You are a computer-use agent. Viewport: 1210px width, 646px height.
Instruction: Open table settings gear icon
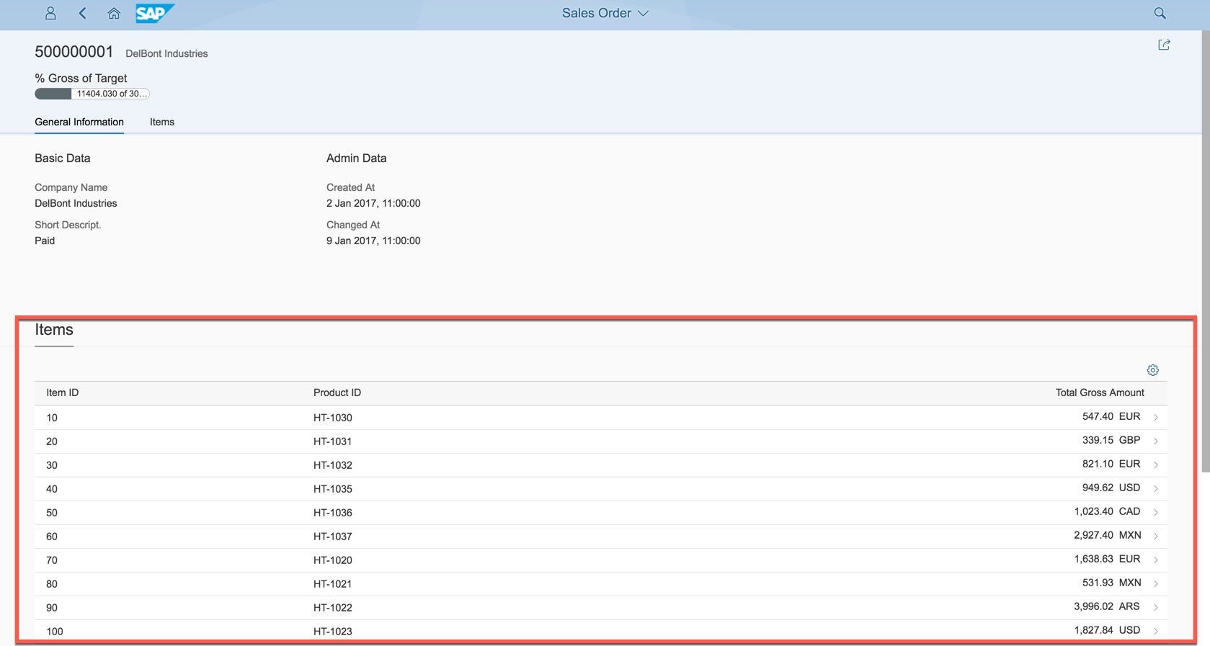1152,370
